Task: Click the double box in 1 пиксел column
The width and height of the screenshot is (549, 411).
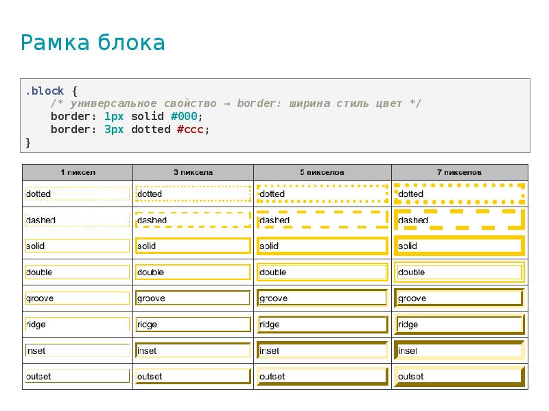Action: point(78,272)
